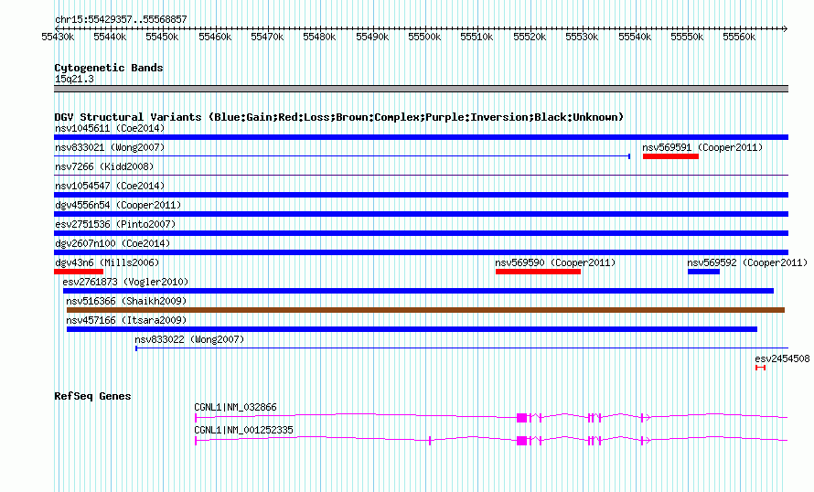Click dgv43n6 (Mills2006) label
The width and height of the screenshot is (814, 492).
(107, 262)
